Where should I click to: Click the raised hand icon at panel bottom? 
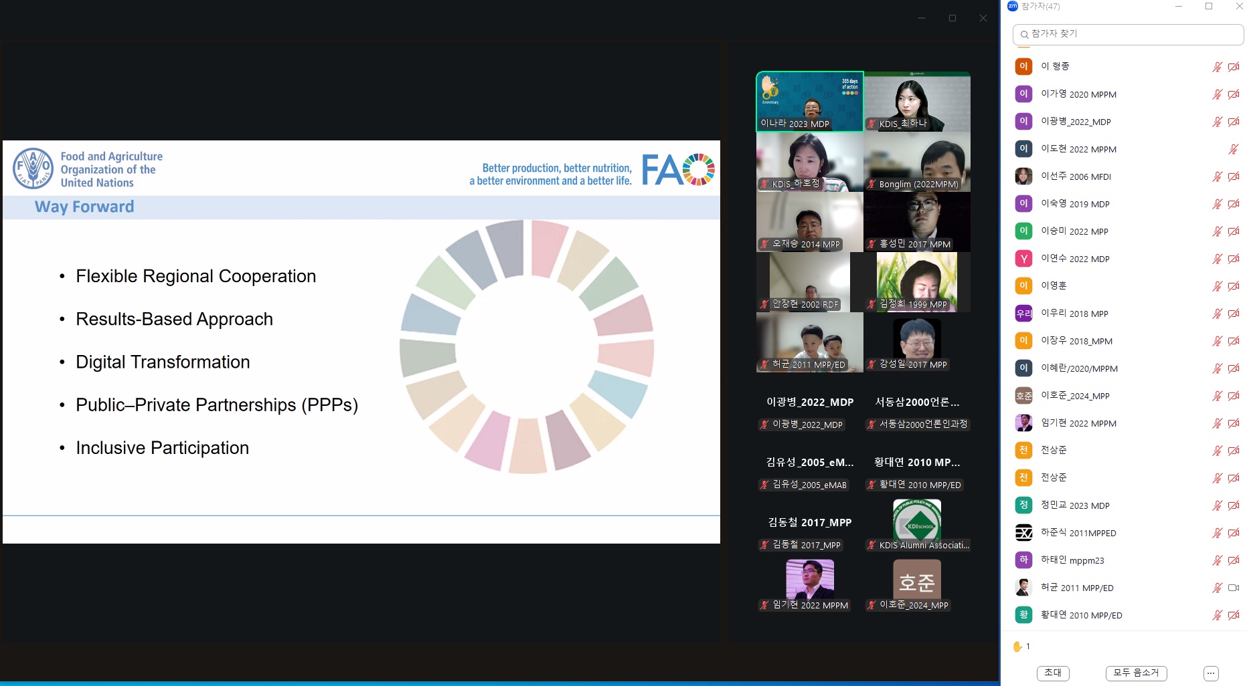click(x=1017, y=647)
